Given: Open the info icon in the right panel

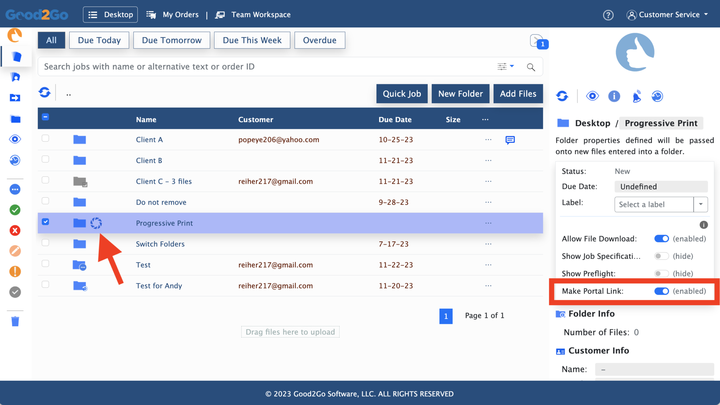Looking at the screenshot, I should tap(614, 96).
